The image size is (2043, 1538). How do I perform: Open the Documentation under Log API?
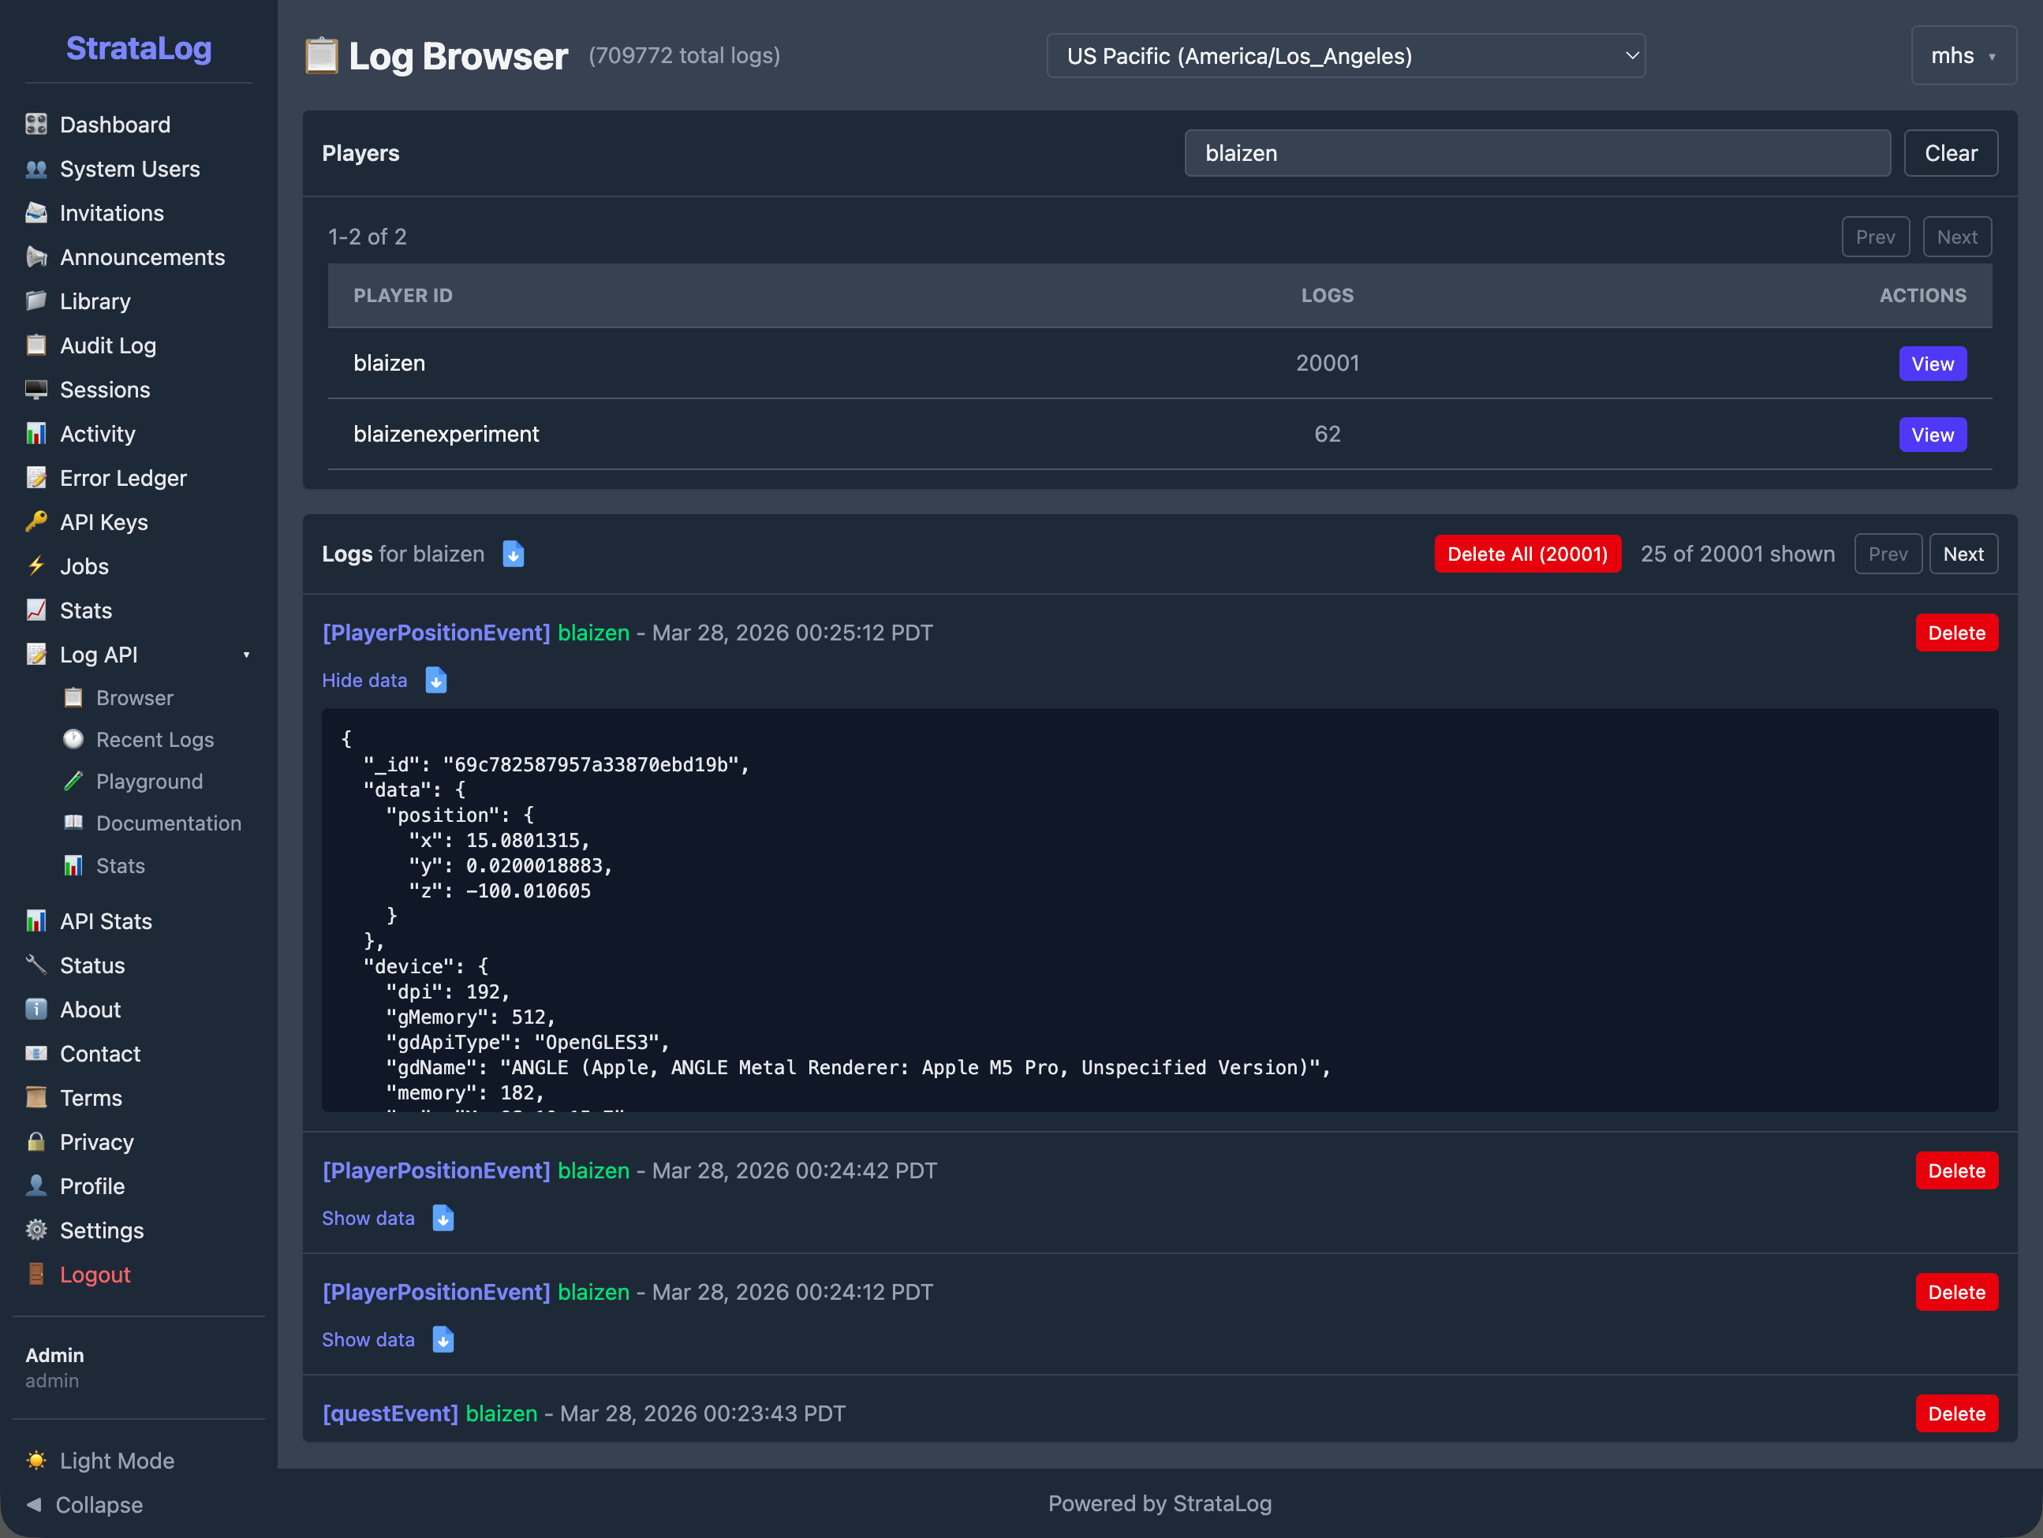pyautogui.click(x=168, y=822)
